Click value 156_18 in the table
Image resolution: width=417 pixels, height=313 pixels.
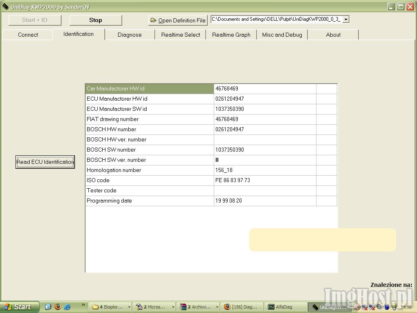pyautogui.click(x=224, y=170)
